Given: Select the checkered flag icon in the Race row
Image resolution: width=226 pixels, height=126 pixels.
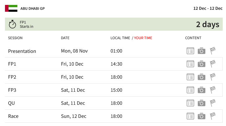Looking at the screenshot, I should (213, 116).
